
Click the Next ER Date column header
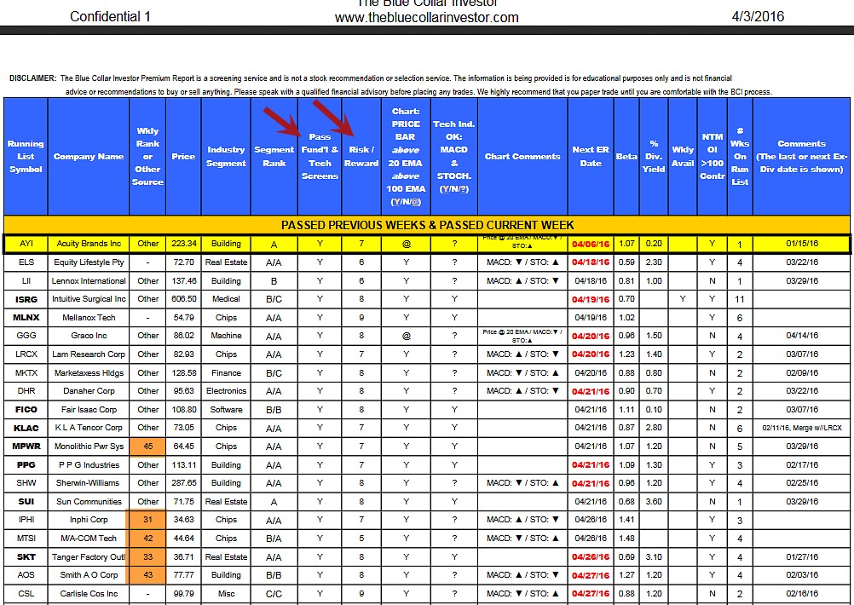click(x=591, y=157)
